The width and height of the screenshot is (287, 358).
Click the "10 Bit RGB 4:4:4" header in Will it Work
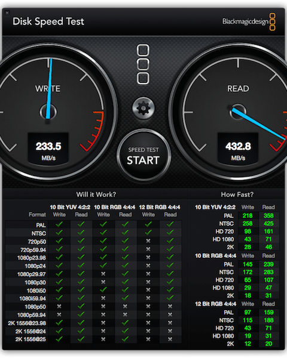click(115, 207)
